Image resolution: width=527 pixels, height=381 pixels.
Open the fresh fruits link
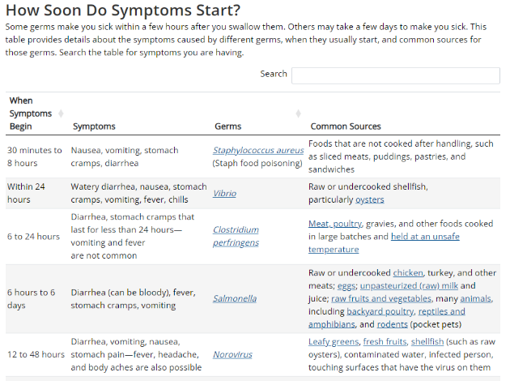pos(384,342)
